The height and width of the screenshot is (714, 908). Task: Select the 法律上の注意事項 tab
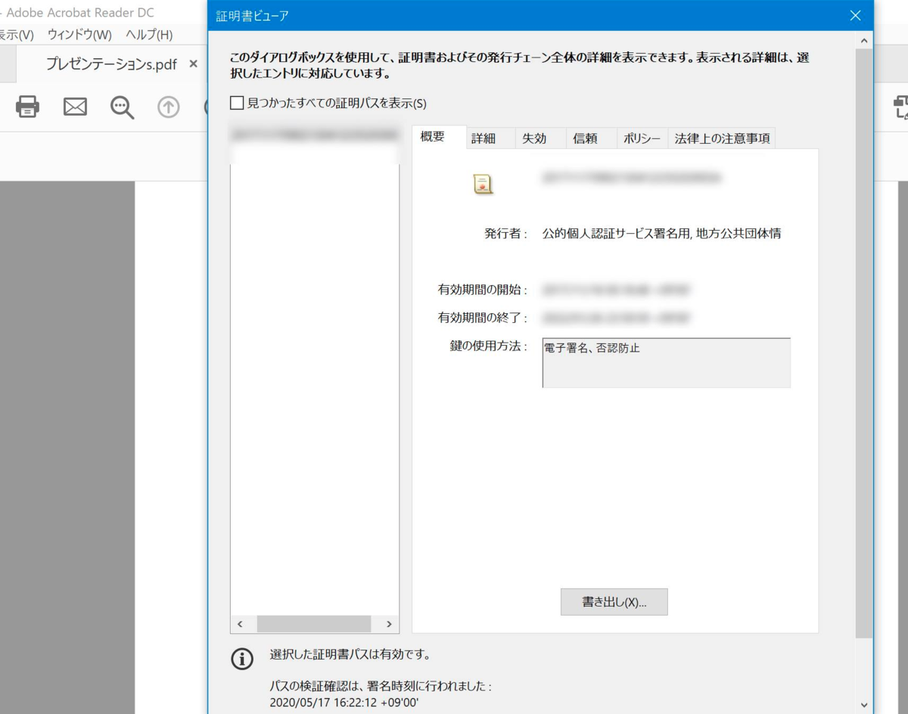point(722,138)
